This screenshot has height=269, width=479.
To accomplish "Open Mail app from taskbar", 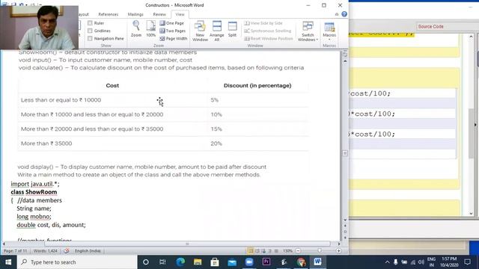I will (x=232, y=262).
